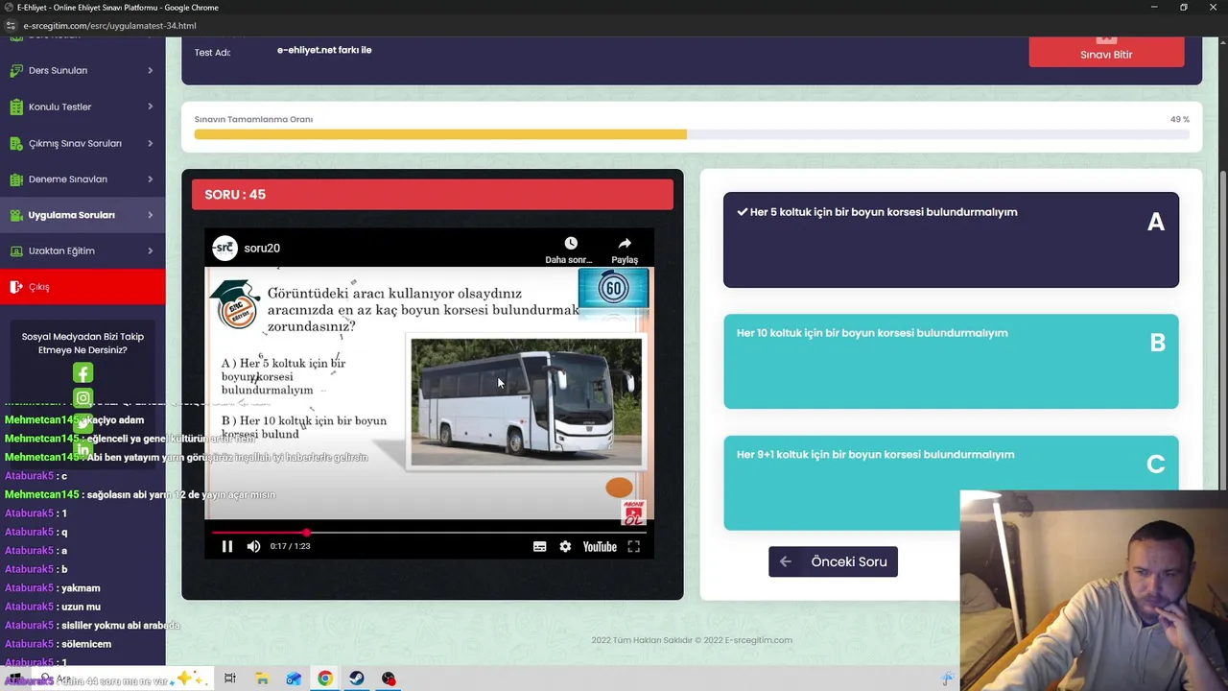Viewport: 1228px width, 691px height.
Task: Expand the Uygulama Soruları chevron
Action: 150,215
